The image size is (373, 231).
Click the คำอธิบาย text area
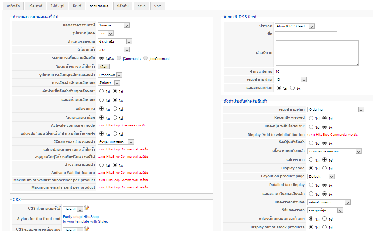tap(317, 53)
